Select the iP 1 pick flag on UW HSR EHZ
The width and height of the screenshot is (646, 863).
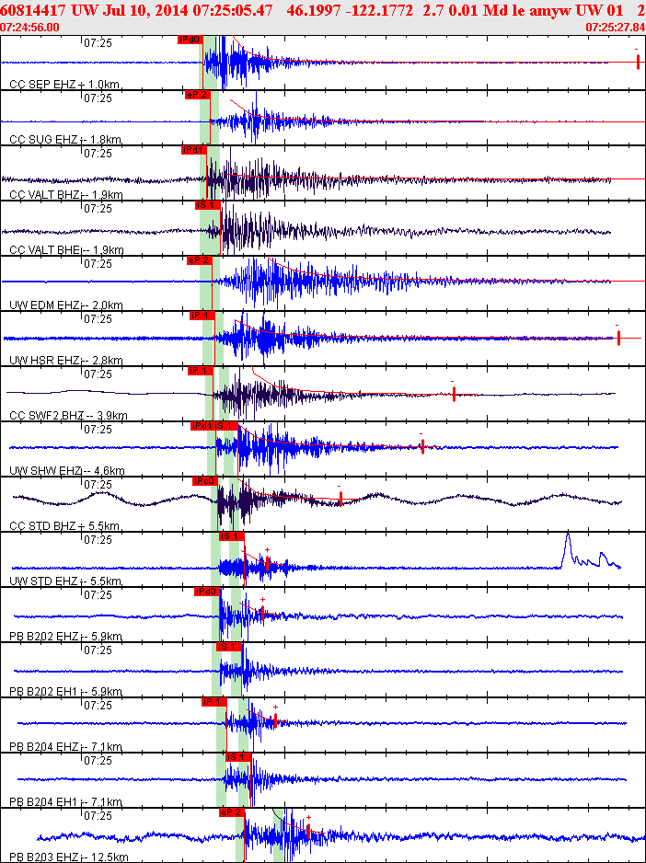202,316
